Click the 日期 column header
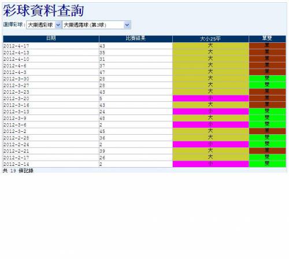This screenshot has width=289, height=259. coord(51,39)
